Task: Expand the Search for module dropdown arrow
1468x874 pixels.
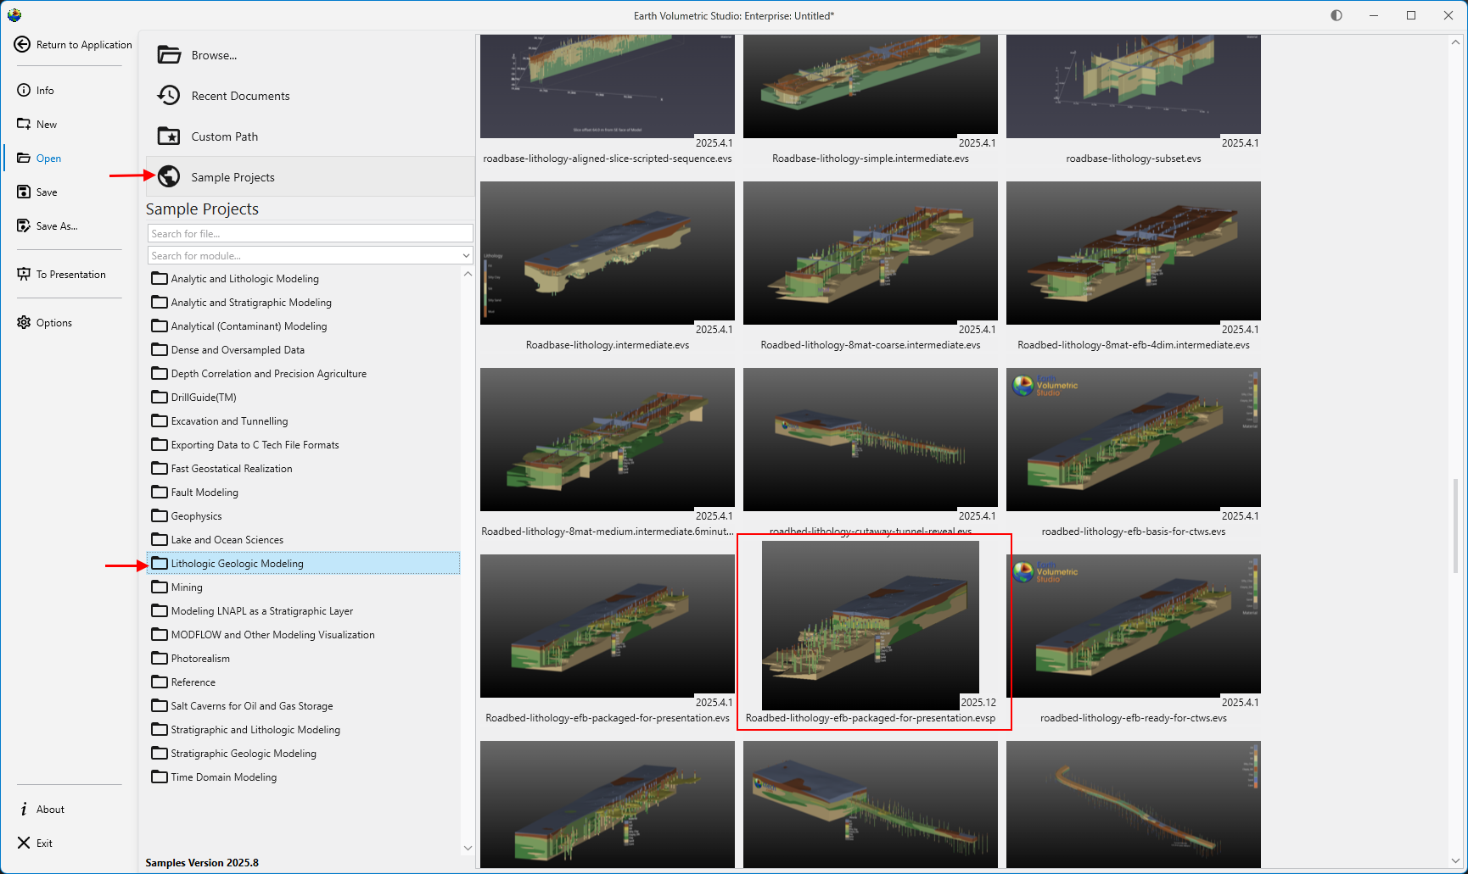Action: click(466, 256)
